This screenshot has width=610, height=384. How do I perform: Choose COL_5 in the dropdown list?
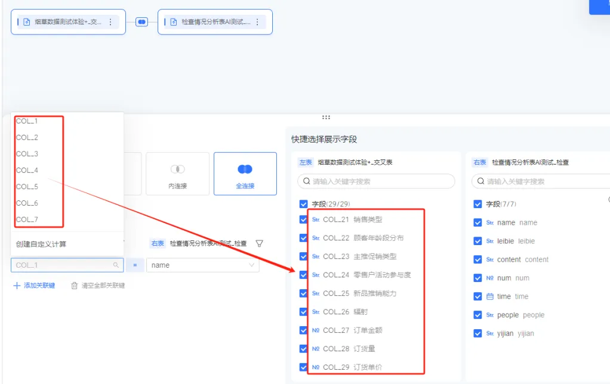click(x=27, y=187)
